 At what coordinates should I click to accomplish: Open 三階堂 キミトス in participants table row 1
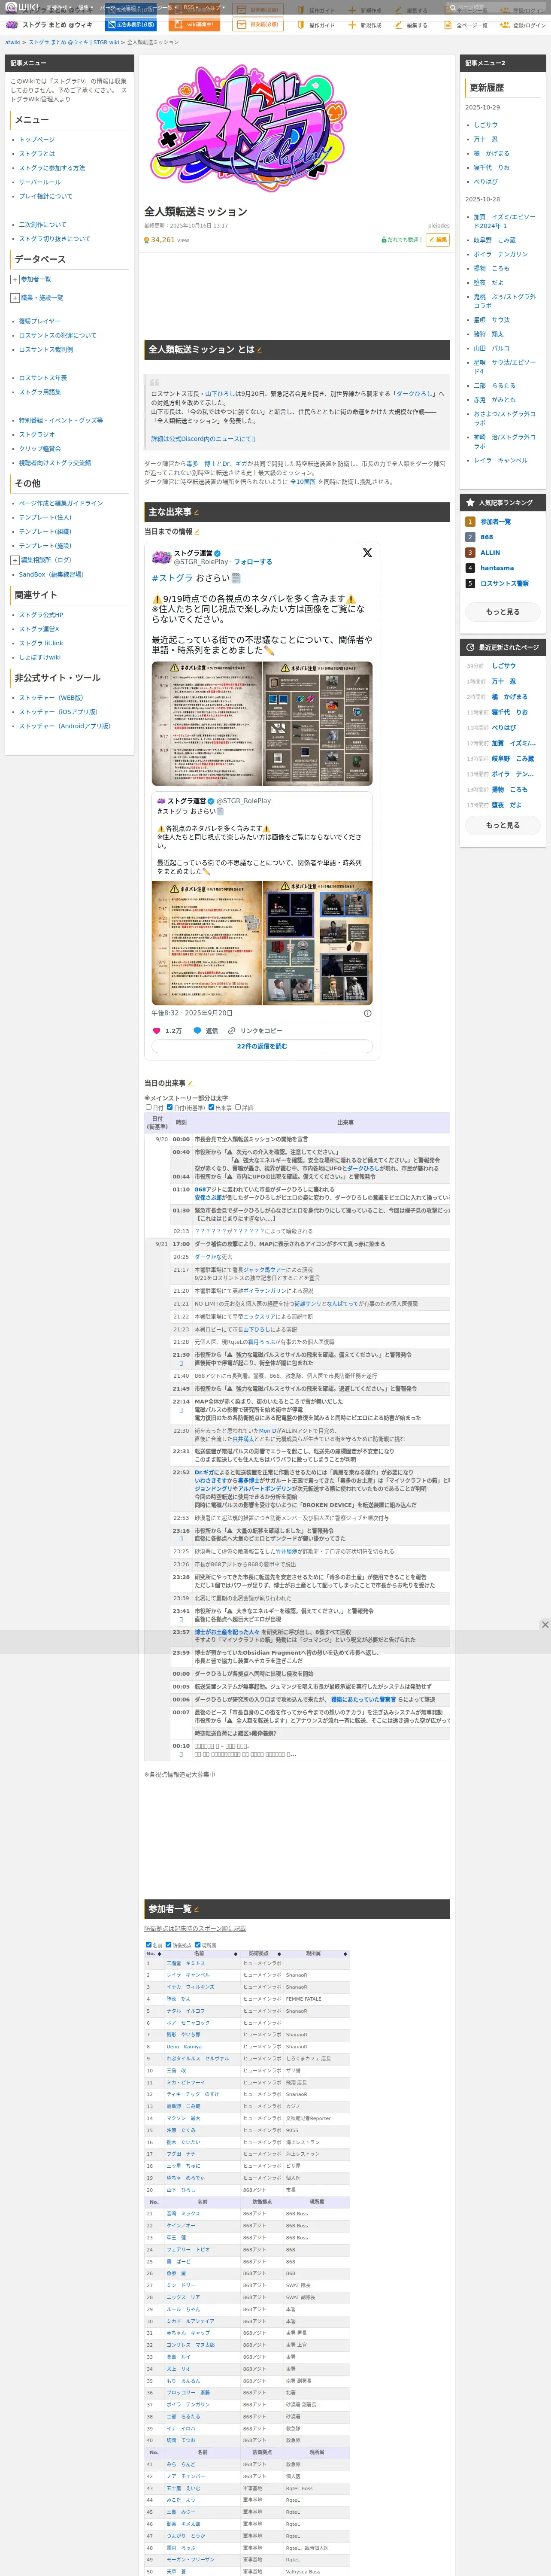tap(186, 1963)
